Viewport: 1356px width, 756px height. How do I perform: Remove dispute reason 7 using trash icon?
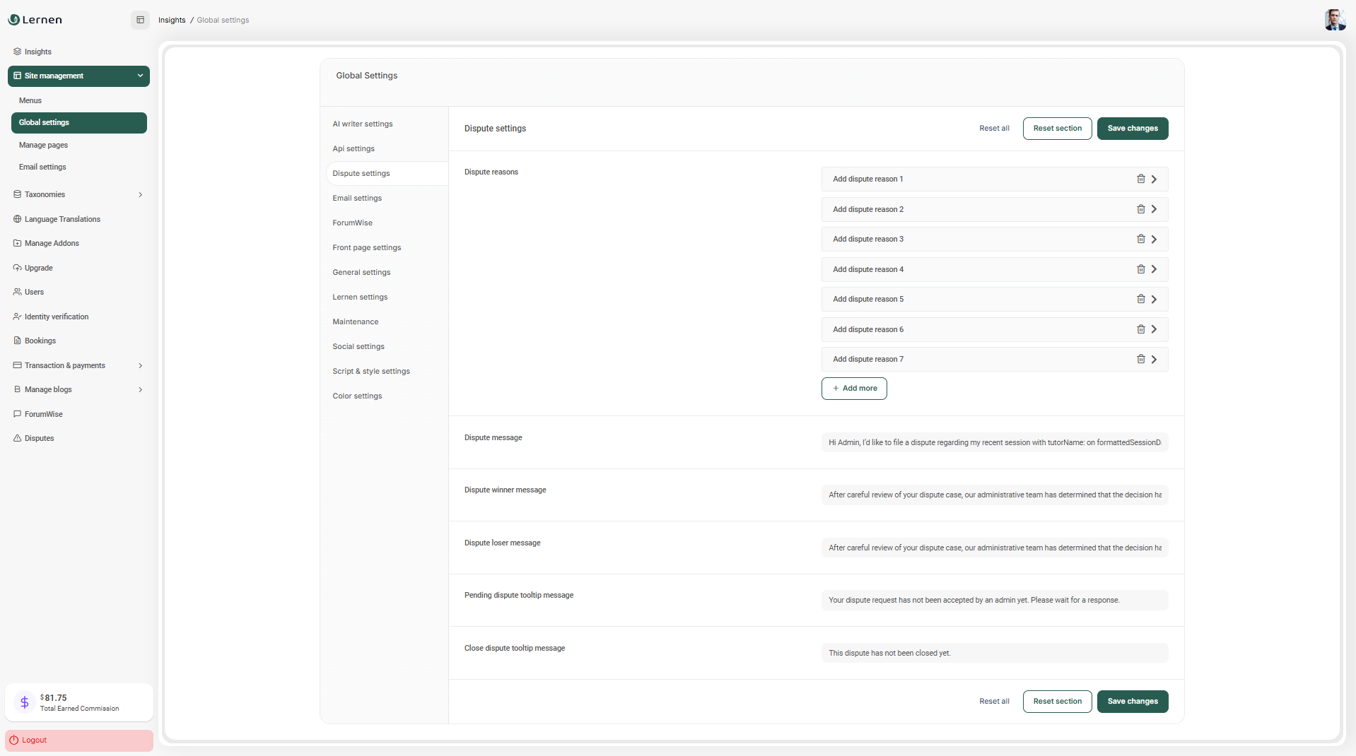[1140, 359]
